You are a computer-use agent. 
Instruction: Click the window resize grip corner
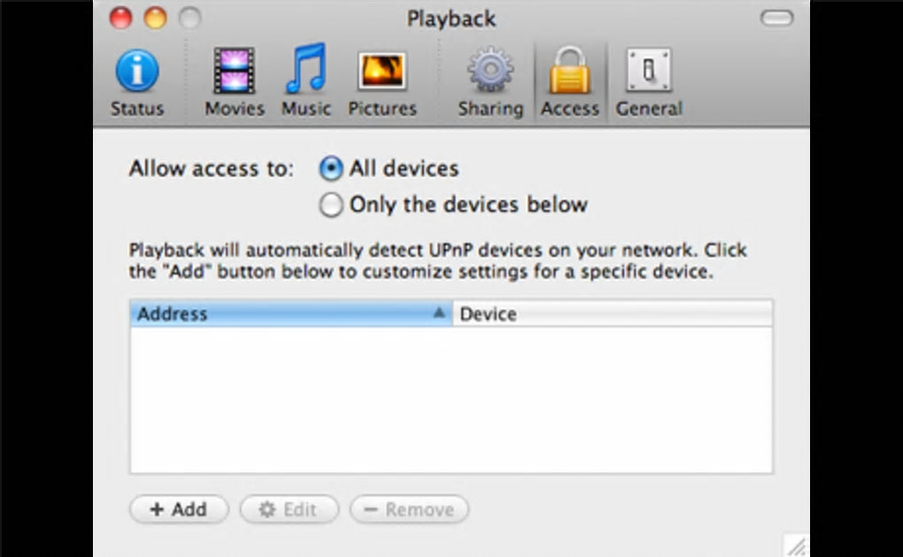[x=796, y=546]
